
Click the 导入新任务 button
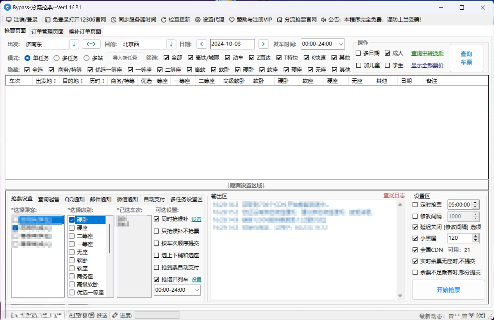pyautogui.click(x=125, y=58)
